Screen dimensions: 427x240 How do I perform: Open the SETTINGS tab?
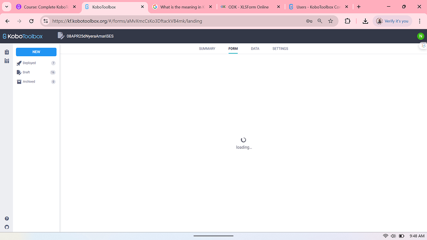(280, 49)
